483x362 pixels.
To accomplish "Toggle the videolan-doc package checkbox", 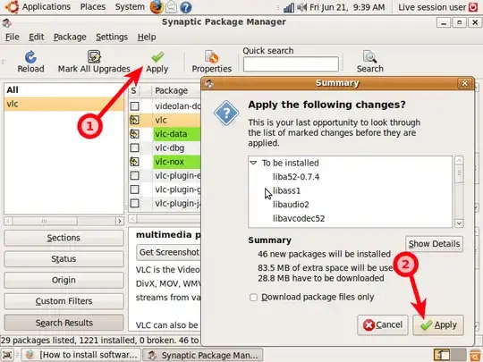I will pyautogui.click(x=134, y=106).
